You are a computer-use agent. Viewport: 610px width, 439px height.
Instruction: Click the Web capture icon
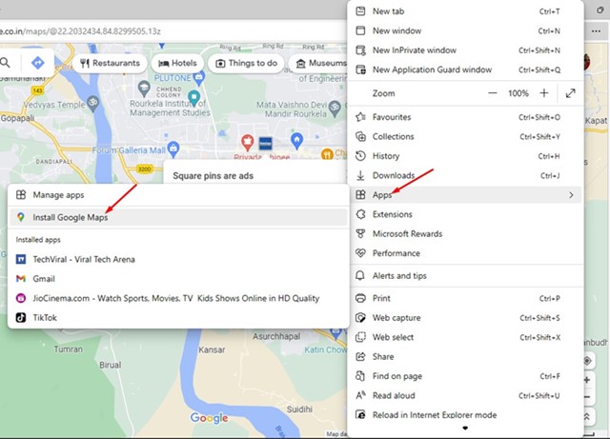tap(360, 318)
